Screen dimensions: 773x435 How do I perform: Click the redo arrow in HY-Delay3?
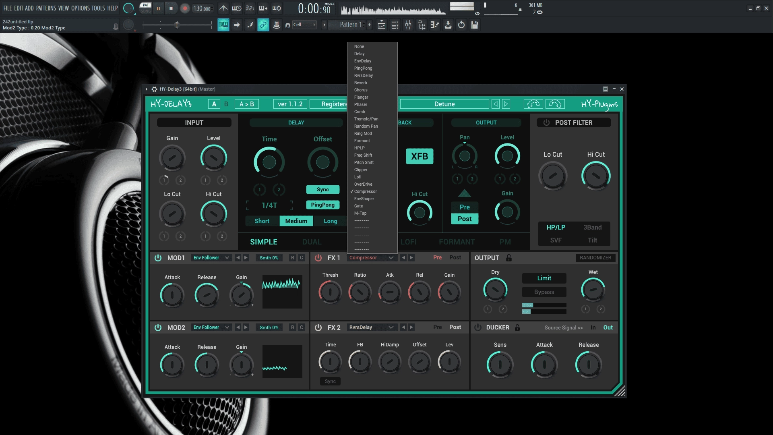tap(555, 104)
